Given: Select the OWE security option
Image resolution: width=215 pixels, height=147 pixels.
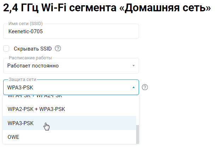Looking at the screenshot, I should [x=13, y=137].
